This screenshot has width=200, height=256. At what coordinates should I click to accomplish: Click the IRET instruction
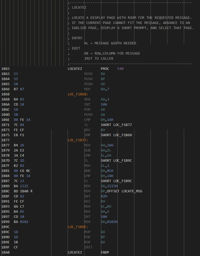88,248
